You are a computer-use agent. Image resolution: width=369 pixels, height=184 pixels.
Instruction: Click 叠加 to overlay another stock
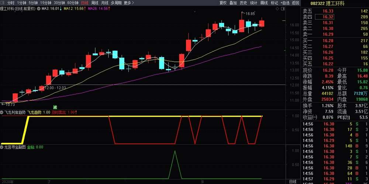(x=233, y=3)
